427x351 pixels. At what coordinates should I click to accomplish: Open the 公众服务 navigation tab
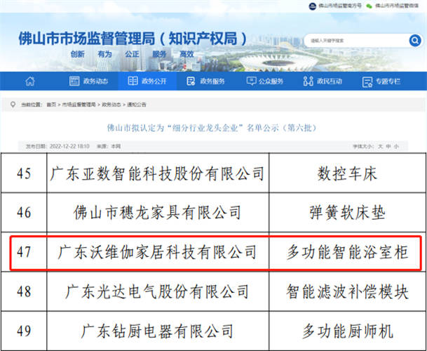265,81
